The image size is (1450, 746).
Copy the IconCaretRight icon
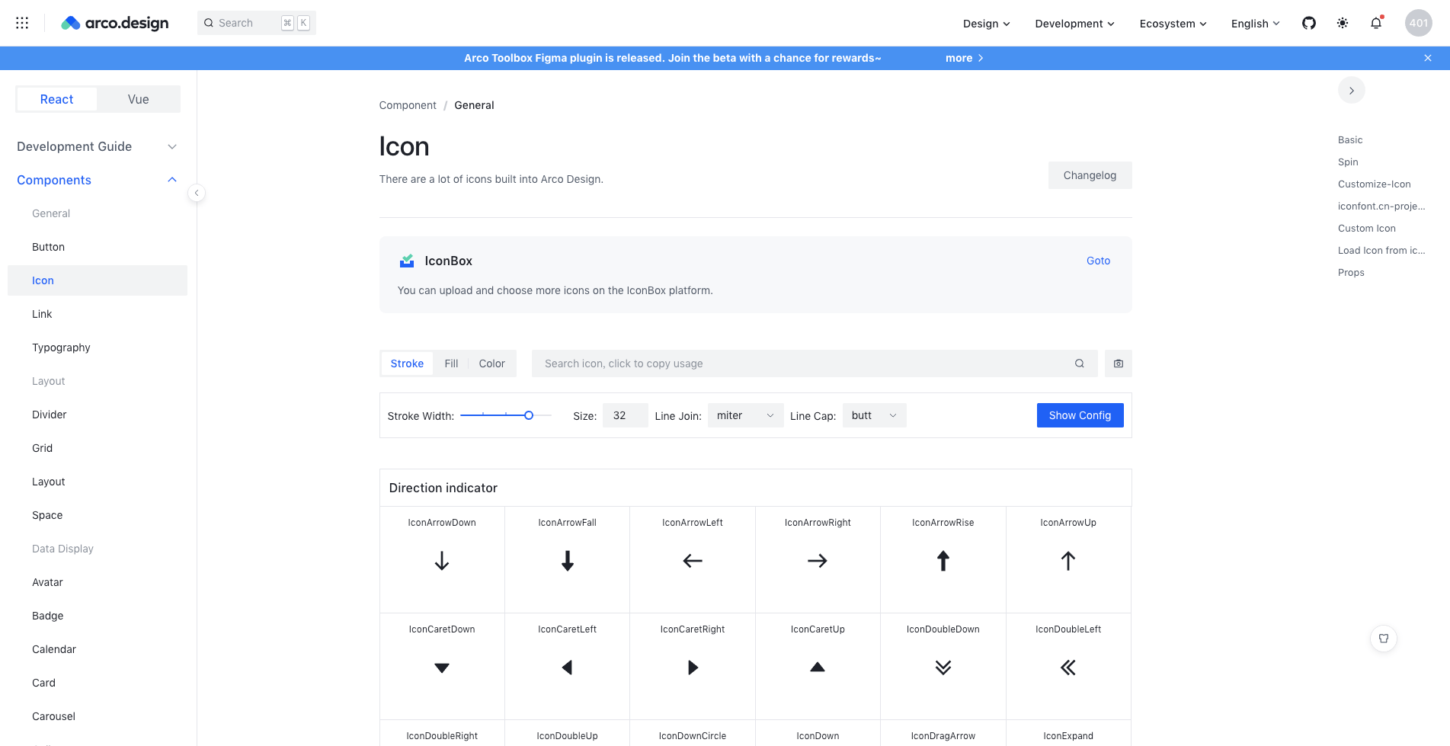coord(693,667)
